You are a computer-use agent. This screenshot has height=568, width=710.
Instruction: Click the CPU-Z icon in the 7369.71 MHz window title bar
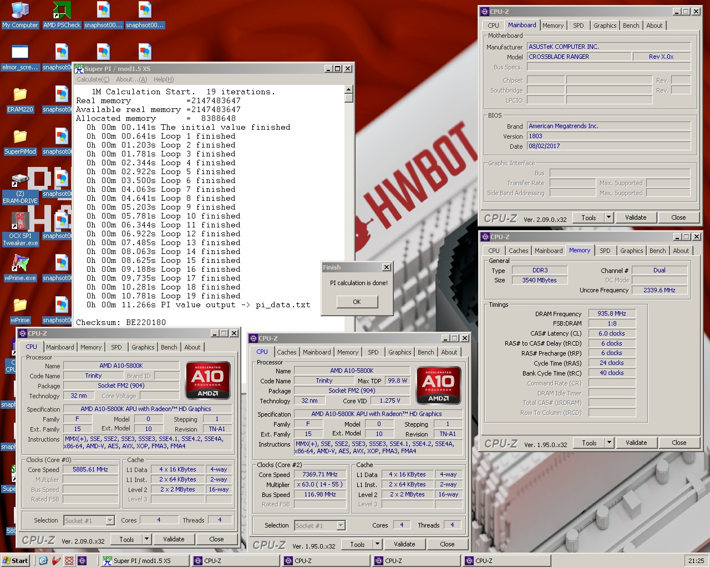(x=253, y=338)
